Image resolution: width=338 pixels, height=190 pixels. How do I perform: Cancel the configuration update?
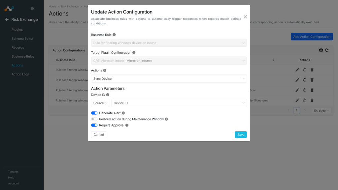point(98,135)
